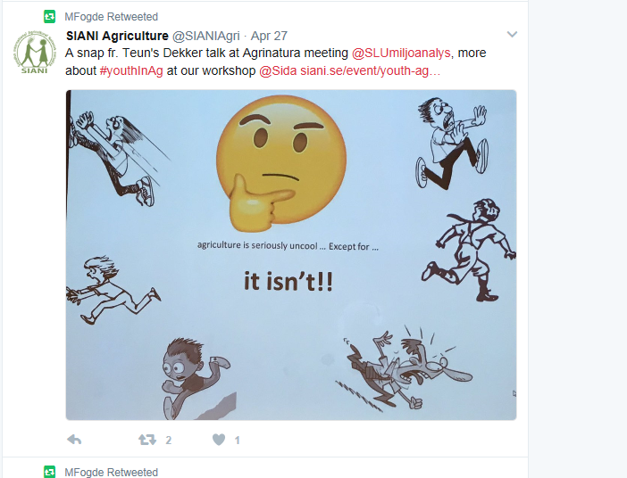Click the SIANI Agriculture account name

tap(117, 36)
